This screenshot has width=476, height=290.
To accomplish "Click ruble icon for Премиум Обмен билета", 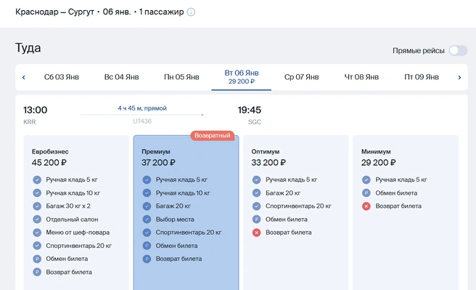I will [x=147, y=246].
